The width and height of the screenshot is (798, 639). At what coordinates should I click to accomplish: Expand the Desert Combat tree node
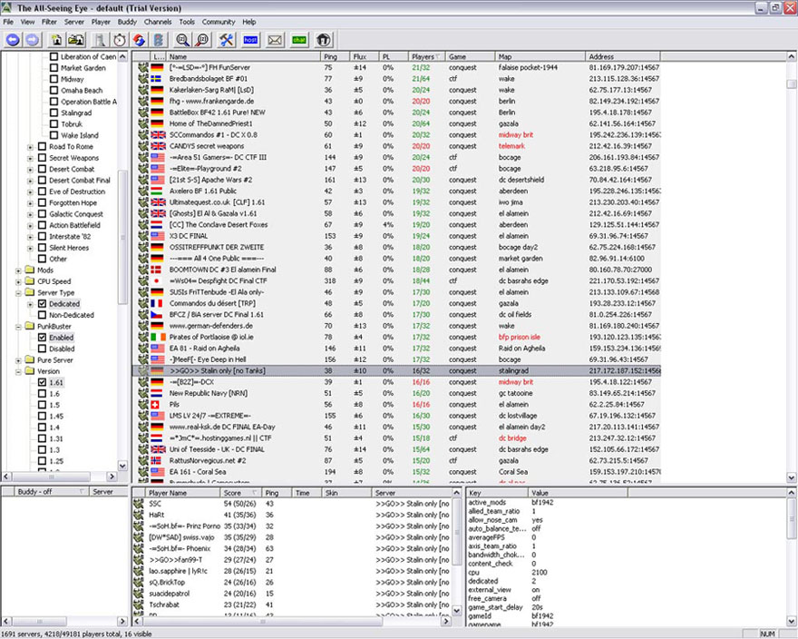pyautogui.click(x=30, y=169)
